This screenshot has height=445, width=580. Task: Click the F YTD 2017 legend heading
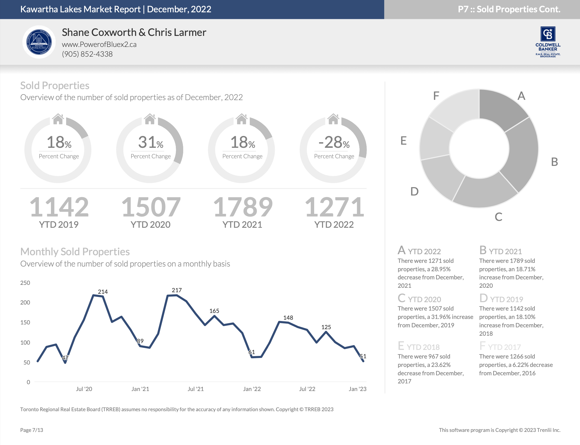pos(500,346)
